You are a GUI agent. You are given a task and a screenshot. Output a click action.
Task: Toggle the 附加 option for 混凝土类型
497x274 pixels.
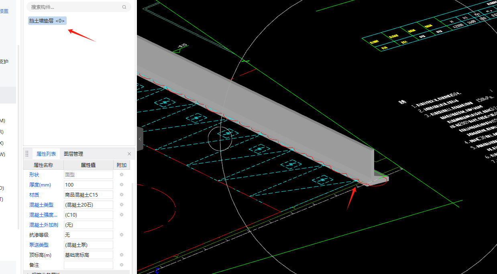(122, 205)
